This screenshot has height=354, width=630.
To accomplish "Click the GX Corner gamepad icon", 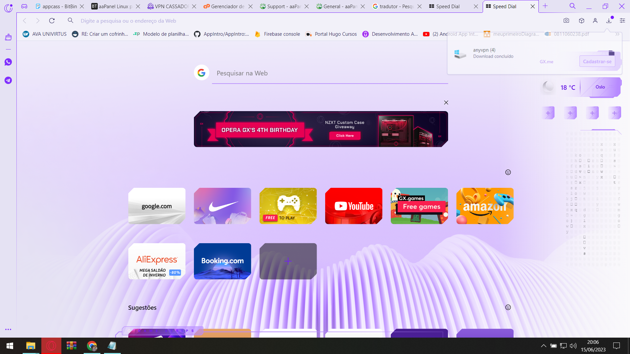I will coord(24,6).
